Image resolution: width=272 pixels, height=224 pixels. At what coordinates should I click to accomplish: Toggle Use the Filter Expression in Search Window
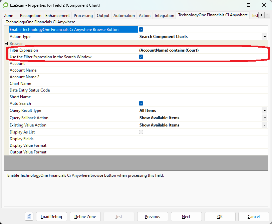[141, 57]
